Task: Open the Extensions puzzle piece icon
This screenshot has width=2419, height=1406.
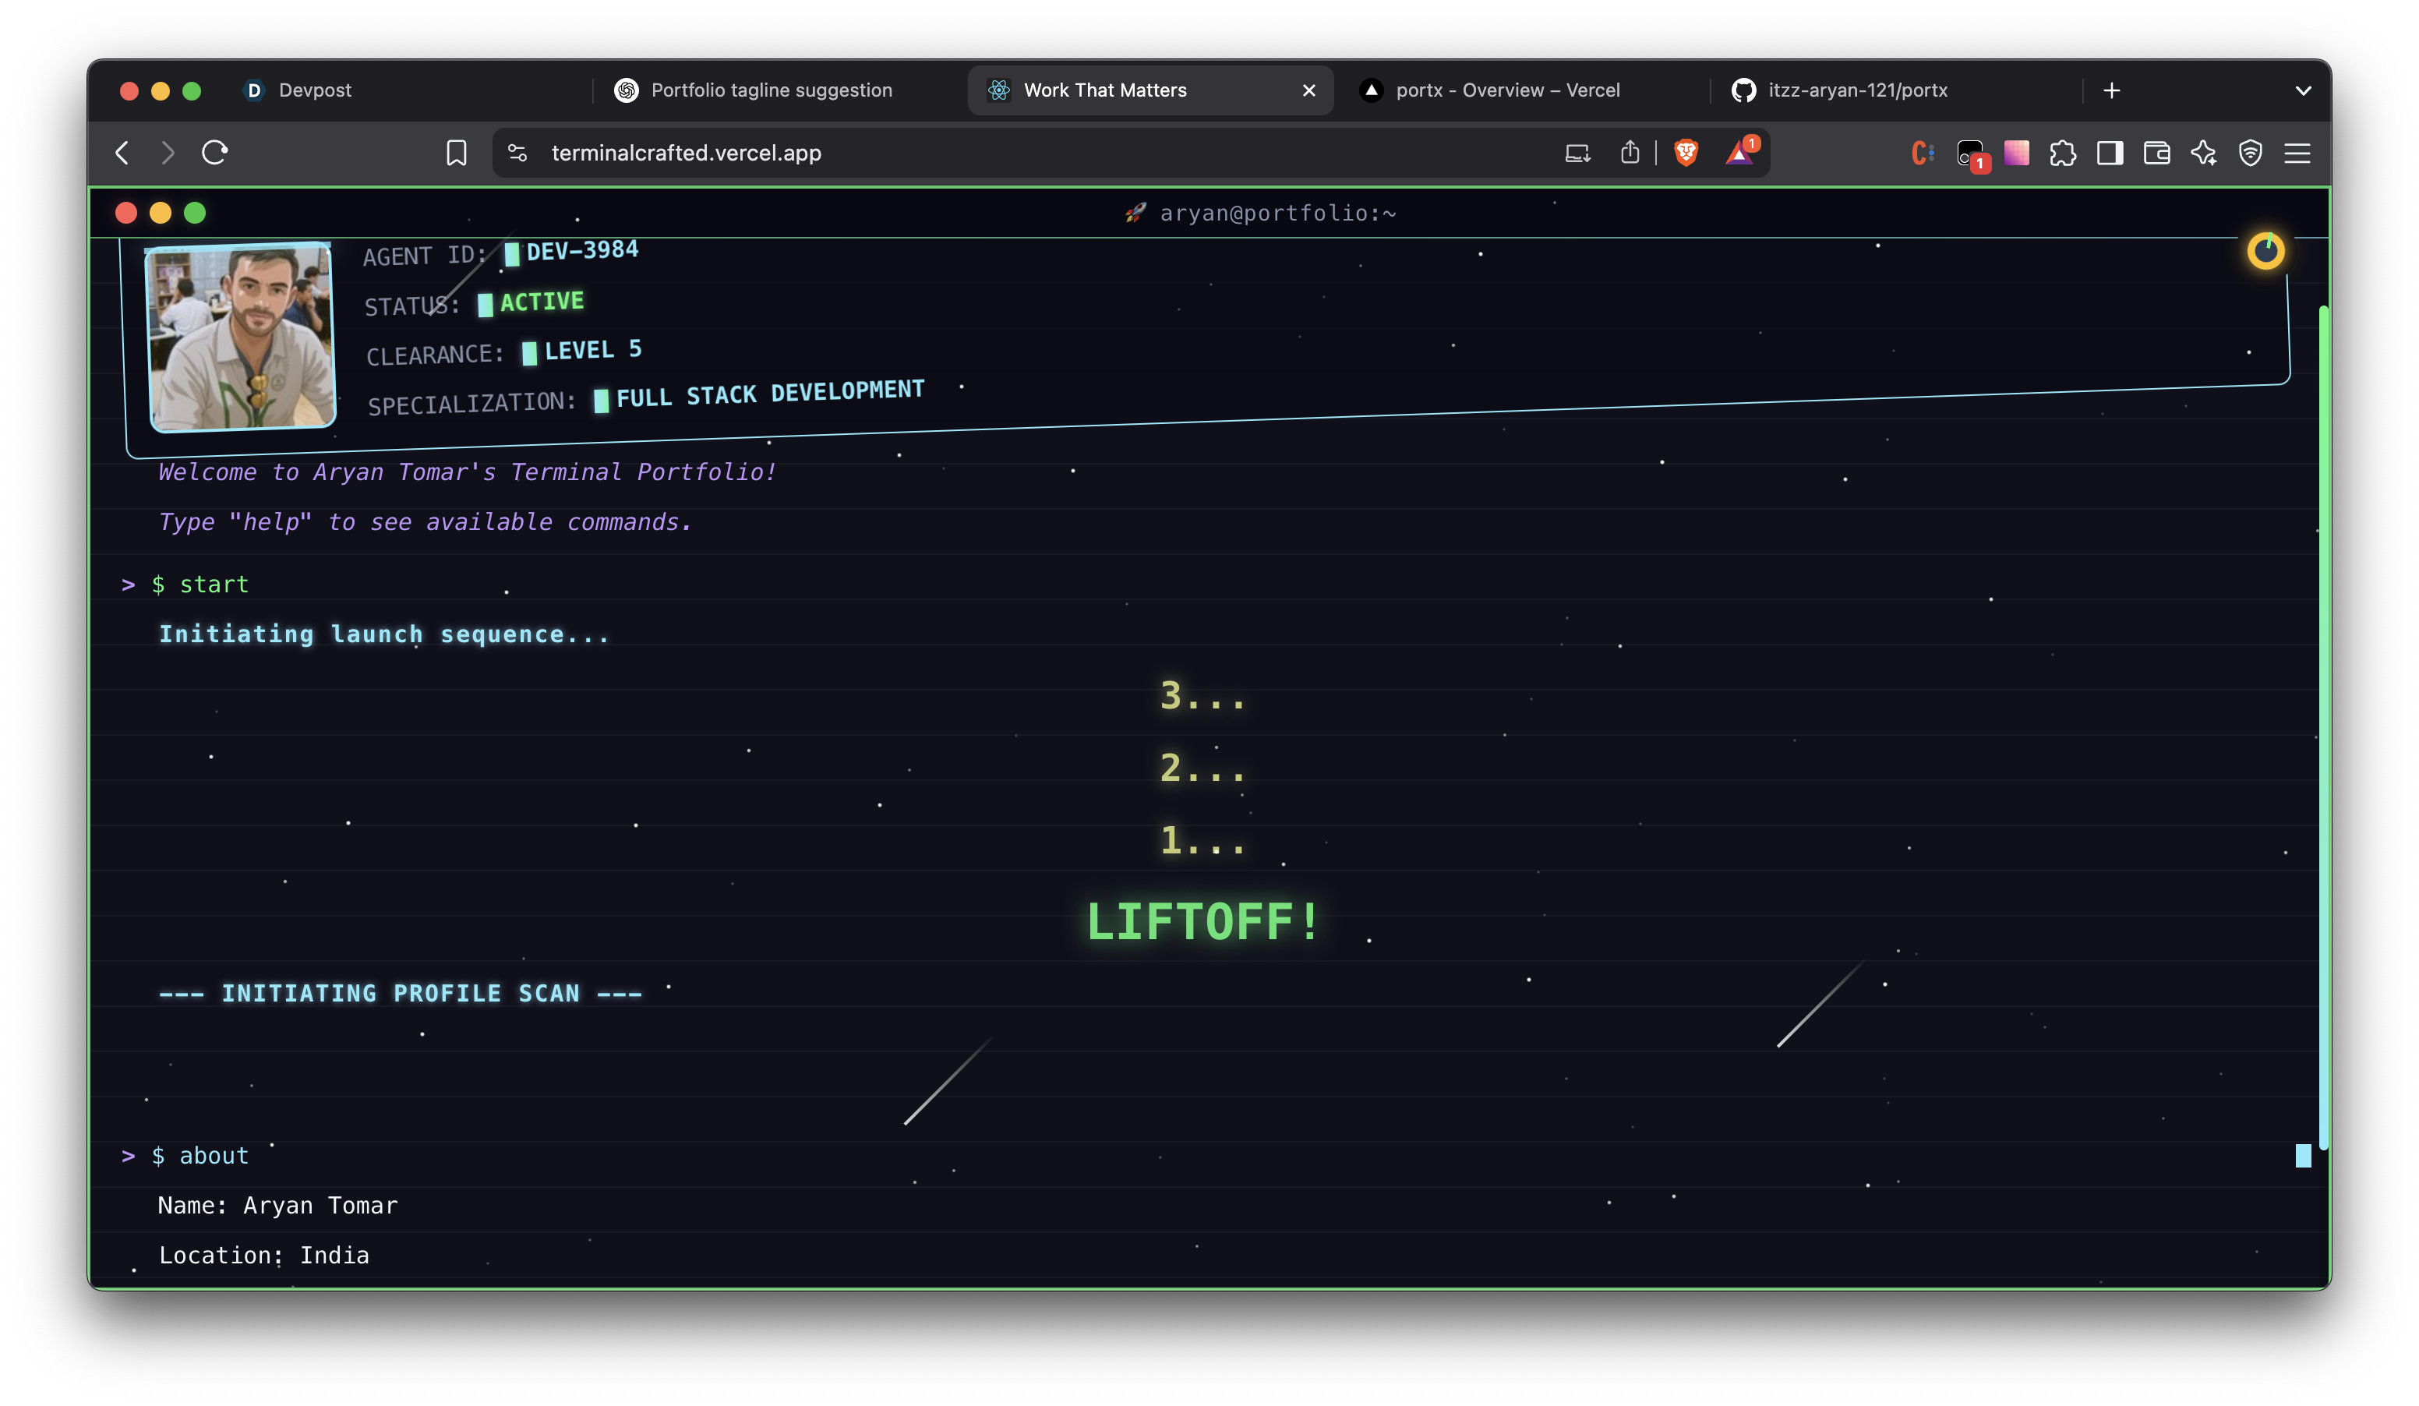Action: [2062, 153]
